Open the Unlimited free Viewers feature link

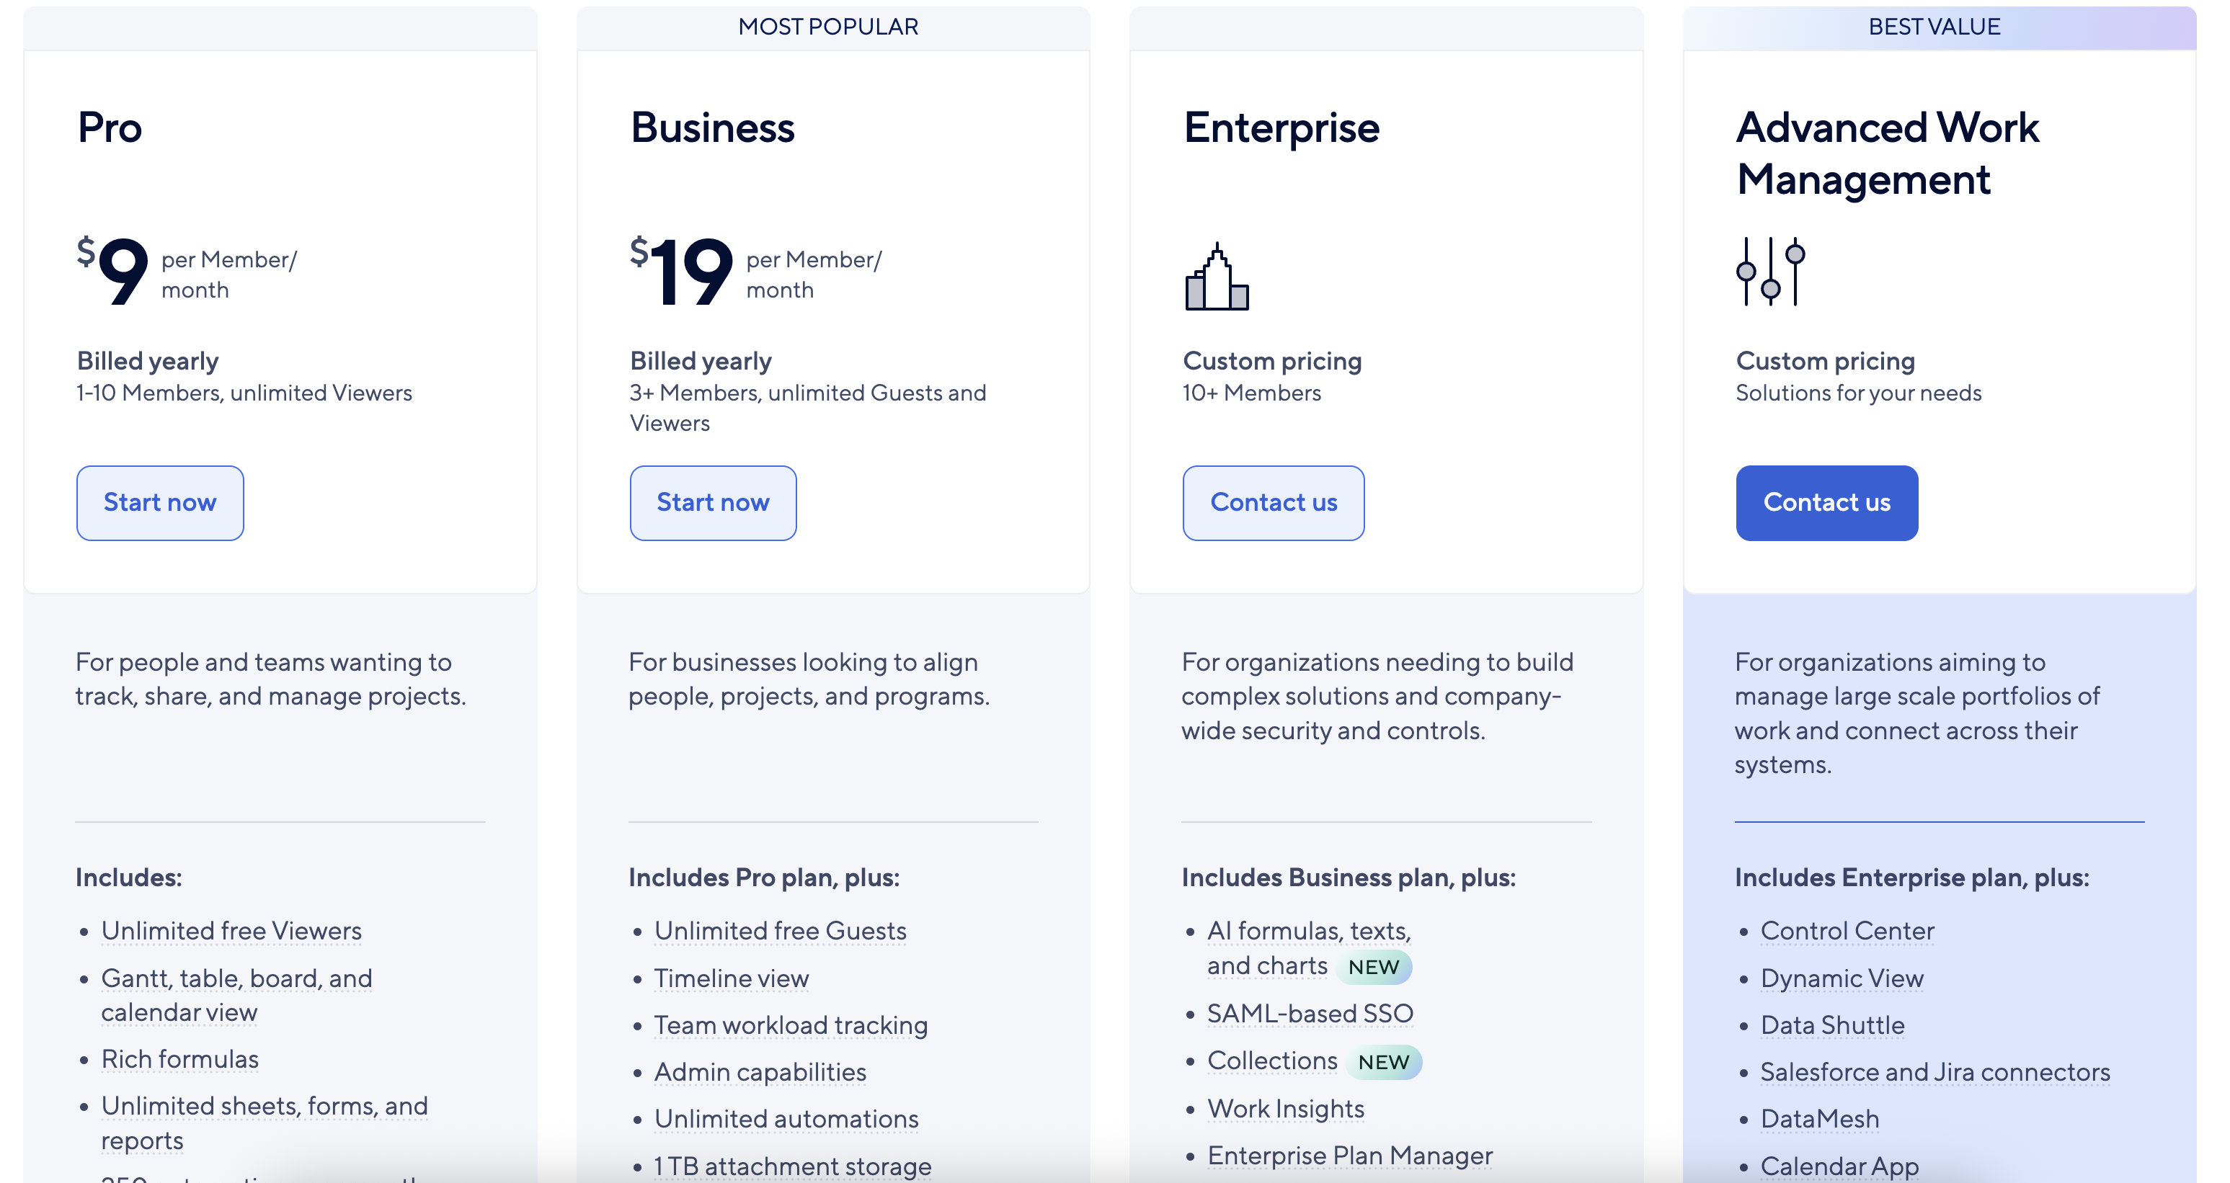tap(231, 930)
